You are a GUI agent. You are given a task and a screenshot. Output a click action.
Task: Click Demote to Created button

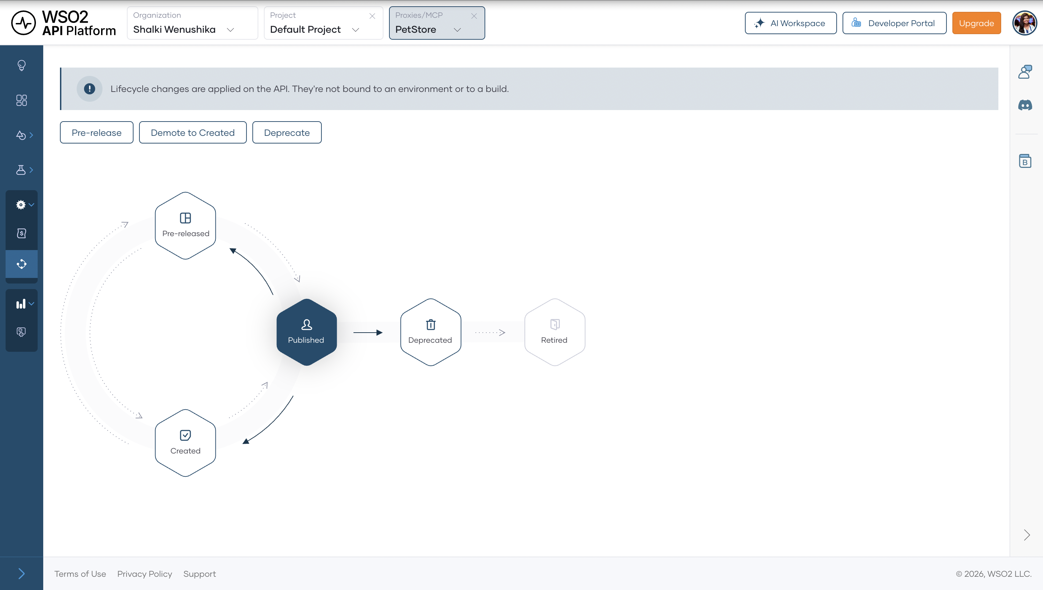coord(193,132)
